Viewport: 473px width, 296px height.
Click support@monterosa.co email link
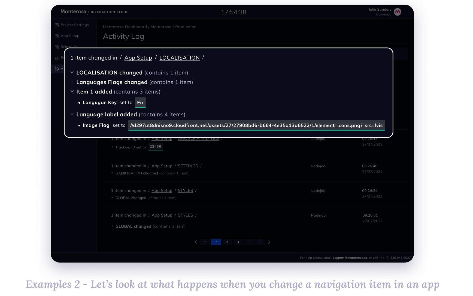click(350, 258)
